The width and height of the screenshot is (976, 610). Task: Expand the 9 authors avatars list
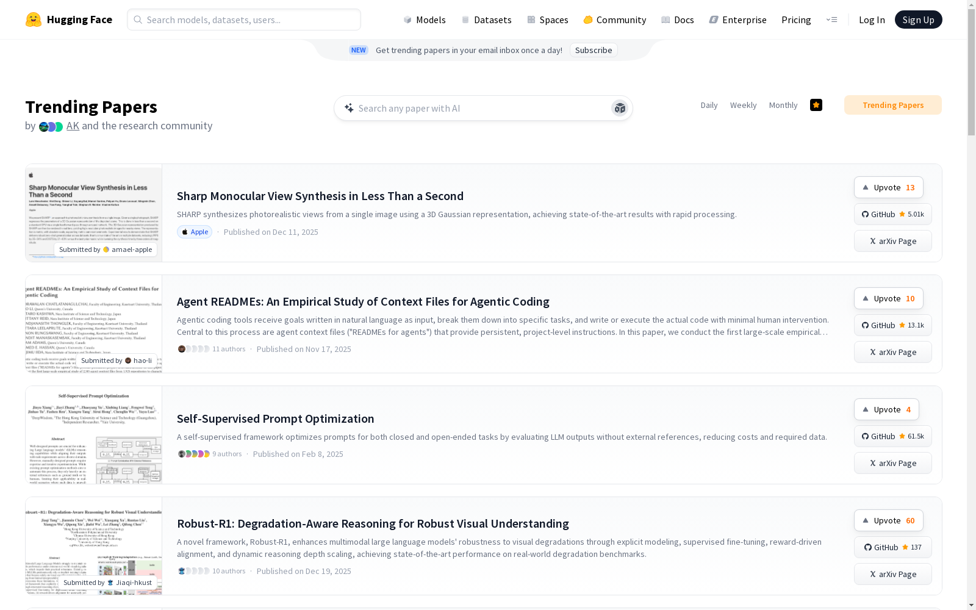[194, 454]
